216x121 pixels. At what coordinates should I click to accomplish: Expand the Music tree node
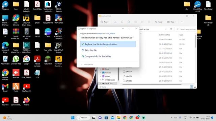[x=101, y=69]
